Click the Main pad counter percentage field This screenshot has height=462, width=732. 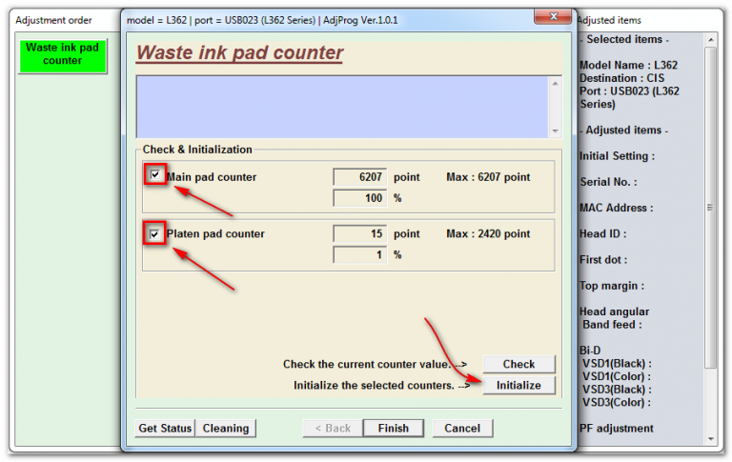pyautogui.click(x=359, y=198)
